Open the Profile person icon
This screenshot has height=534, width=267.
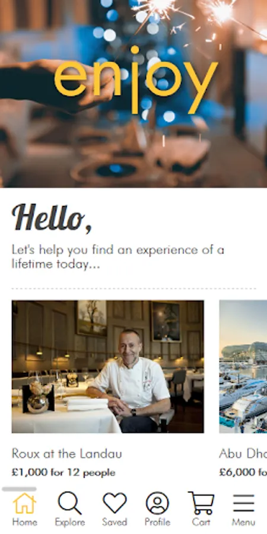(157, 503)
